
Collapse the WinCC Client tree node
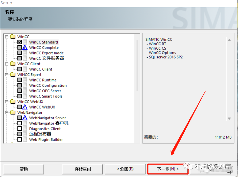click(x=7, y=64)
